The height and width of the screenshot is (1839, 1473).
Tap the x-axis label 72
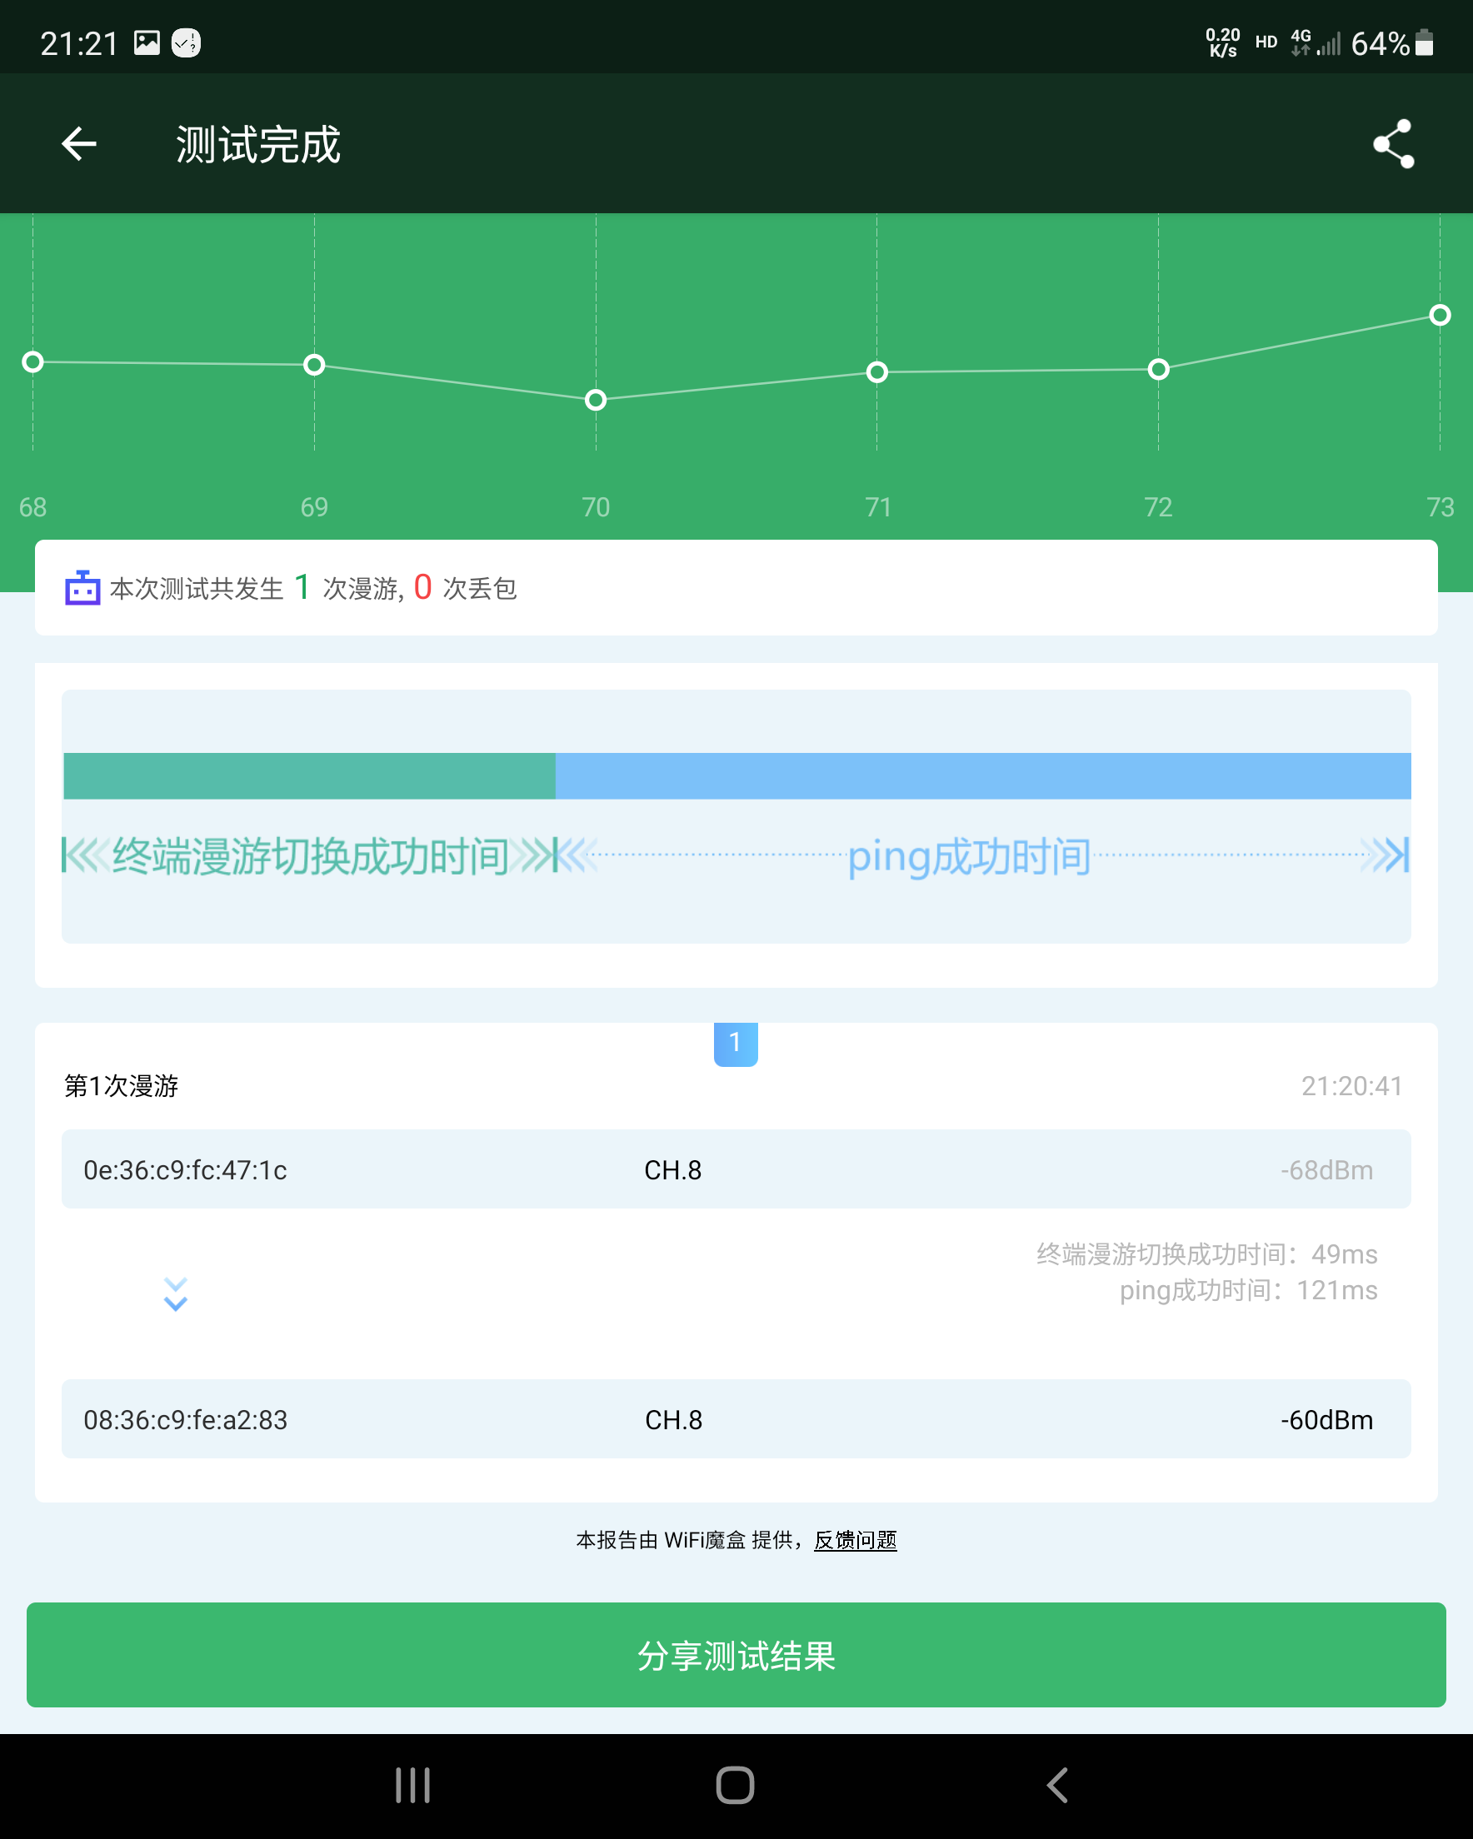click(1158, 507)
